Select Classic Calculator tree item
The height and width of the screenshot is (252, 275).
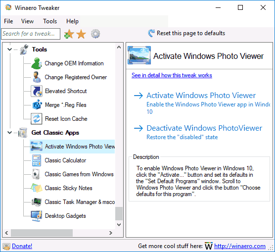pyautogui.click(x=65, y=160)
